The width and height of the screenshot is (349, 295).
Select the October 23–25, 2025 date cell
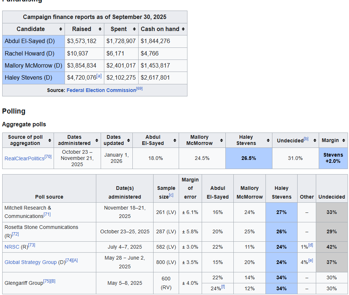(125, 232)
